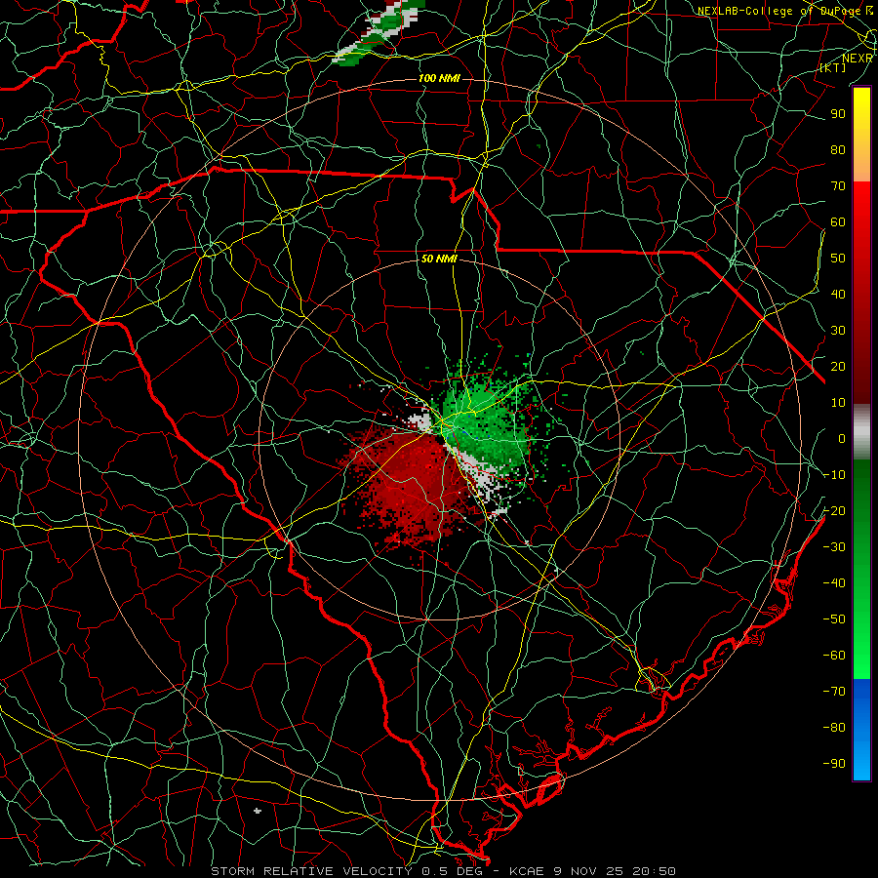Screen dimensions: 878x878
Task: Click the '30' velocity legend label
Action: click(838, 331)
